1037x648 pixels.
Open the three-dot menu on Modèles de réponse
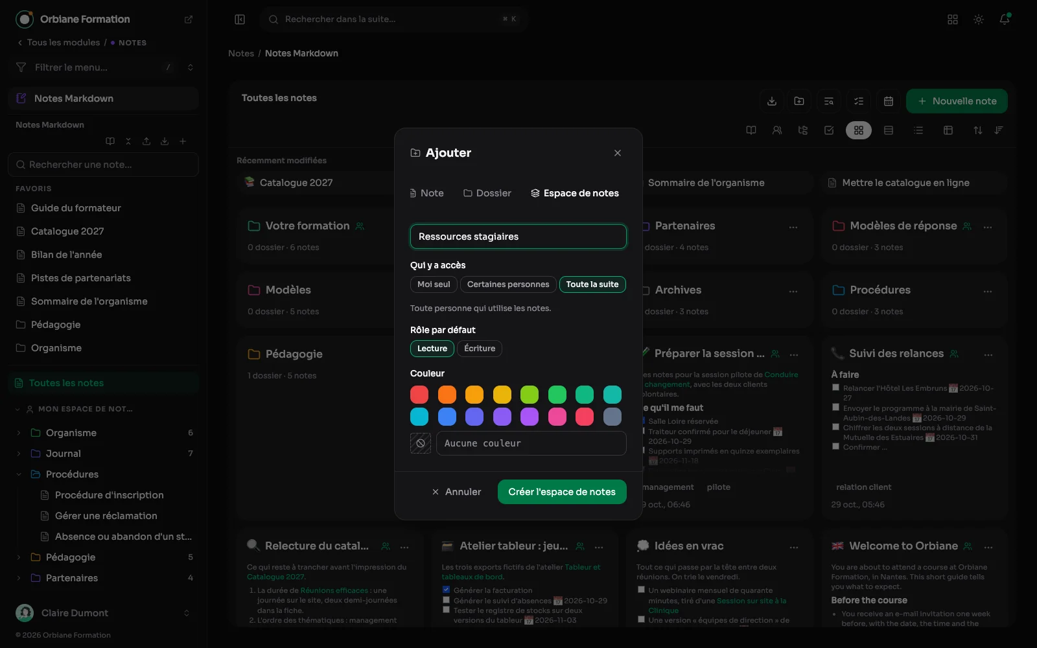[988, 227]
